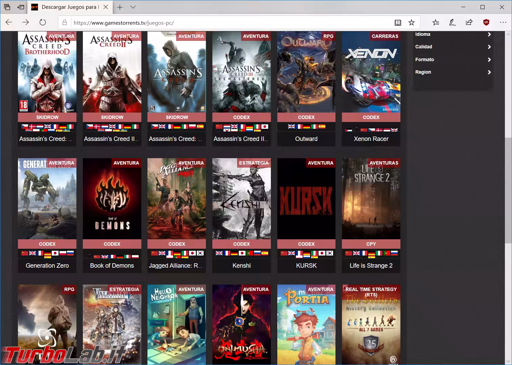Open the Reading view book icon
Viewport: 512px width, 365px height.
point(398,23)
